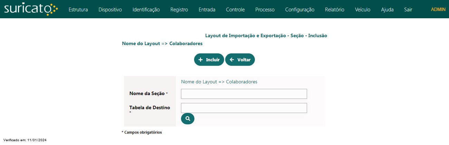Open the Registro menu

point(179,10)
